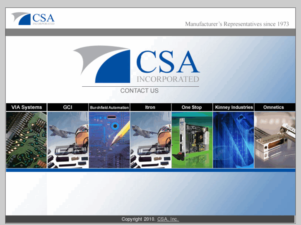
Task: Follow the CSA, Inc. footer link
Action: pos(168,219)
